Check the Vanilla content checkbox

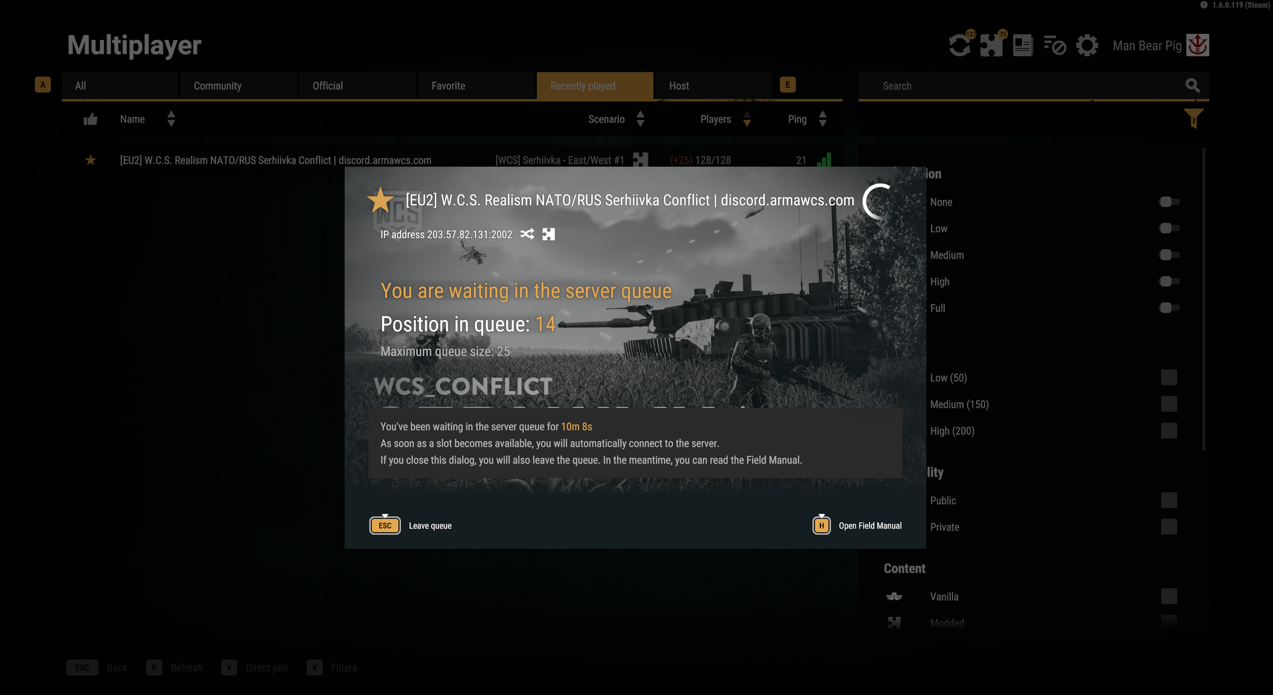pyautogui.click(x=1169, y=596)
